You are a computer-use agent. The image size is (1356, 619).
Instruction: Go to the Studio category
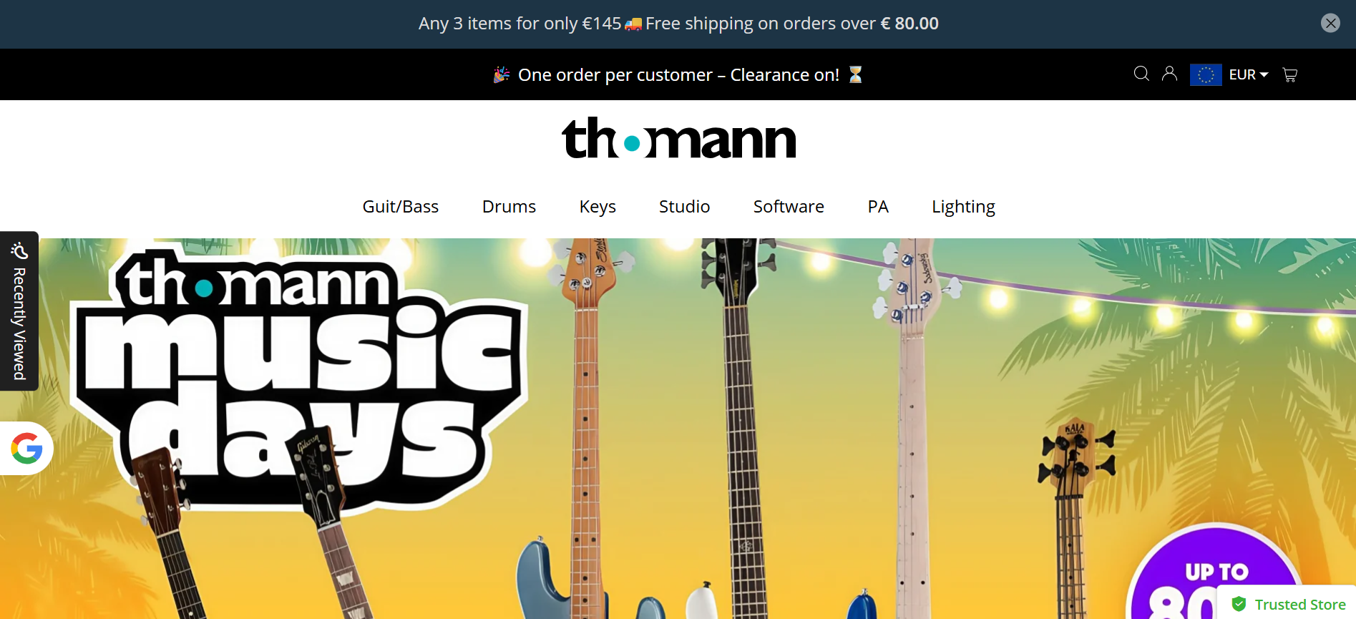click(x=684, y=207)
